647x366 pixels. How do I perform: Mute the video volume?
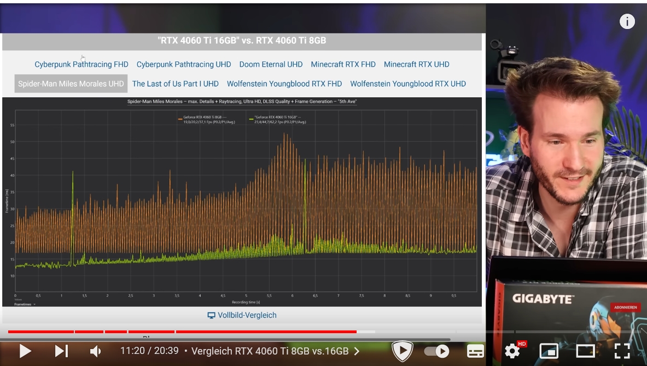coord(95,351)
